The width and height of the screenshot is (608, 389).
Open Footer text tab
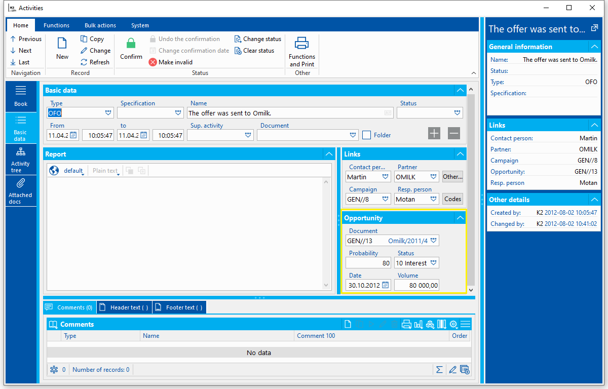coord(179,307)
